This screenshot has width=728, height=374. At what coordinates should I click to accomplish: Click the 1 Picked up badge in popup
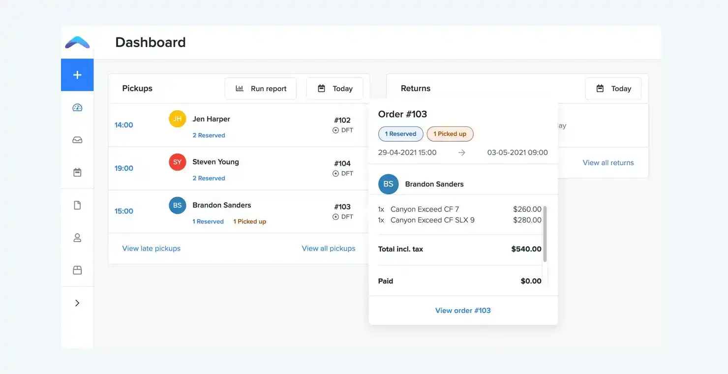(x=450, y=134)
